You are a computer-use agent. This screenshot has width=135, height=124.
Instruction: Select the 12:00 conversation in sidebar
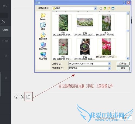tap(5, 31)
